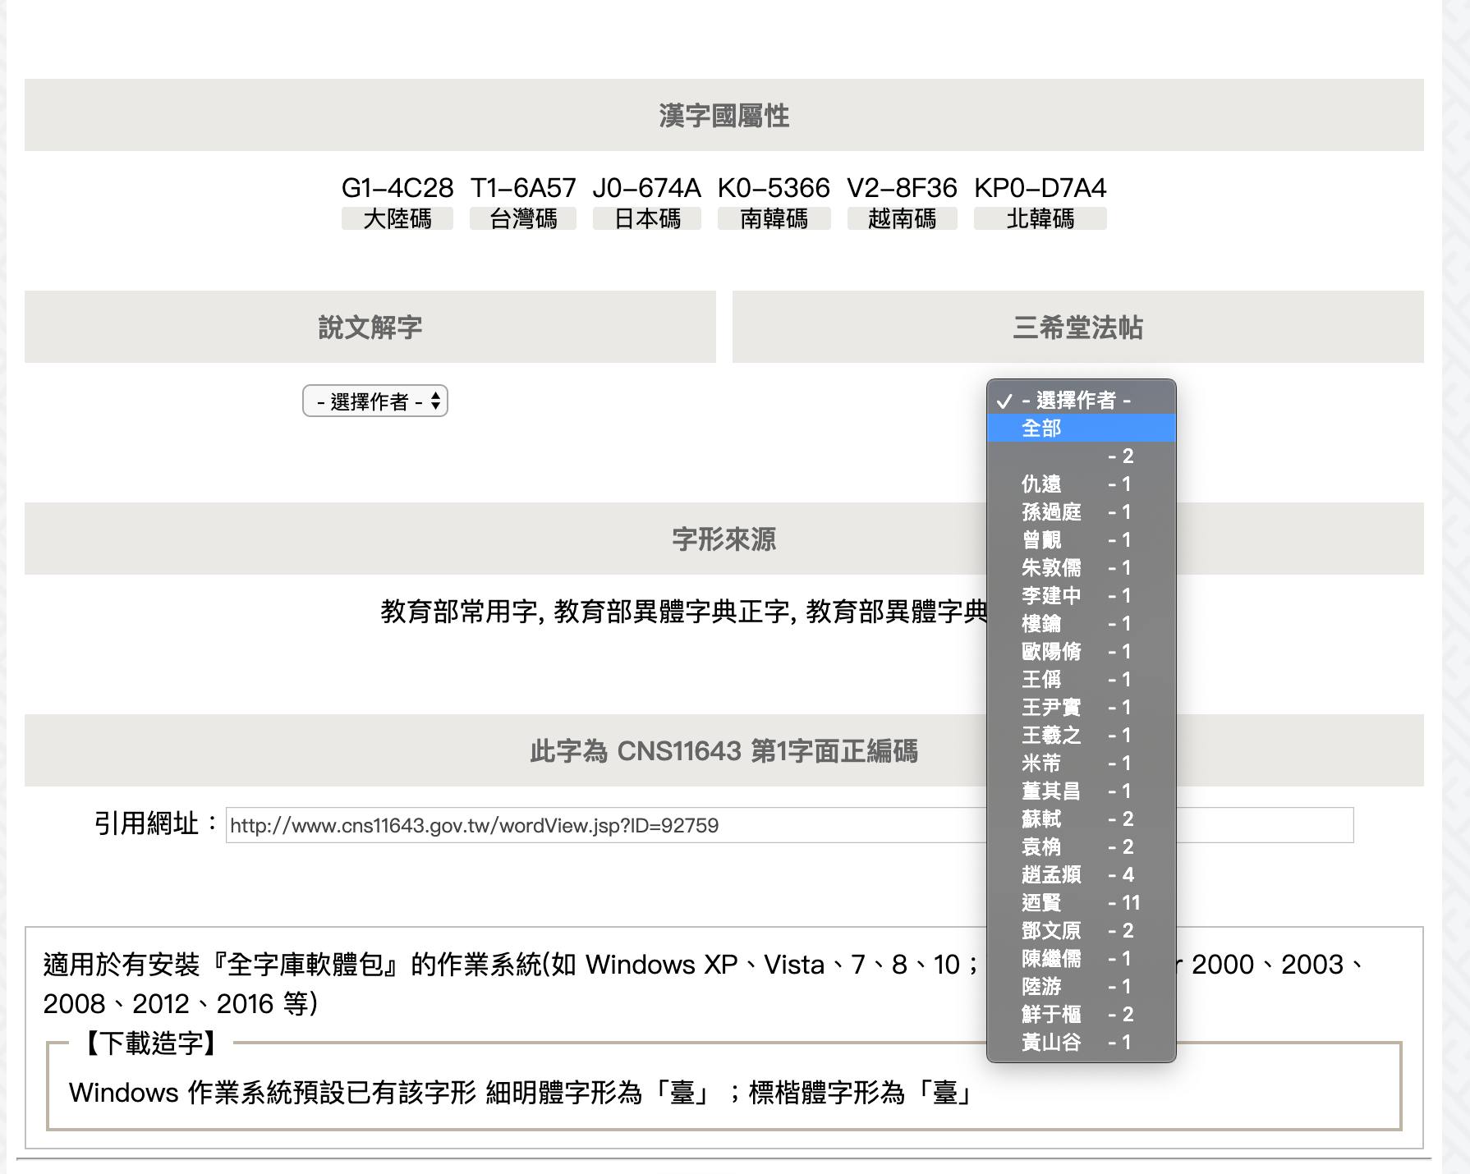Select 鮮于樞 from the dropdown

point(1052,1015)
